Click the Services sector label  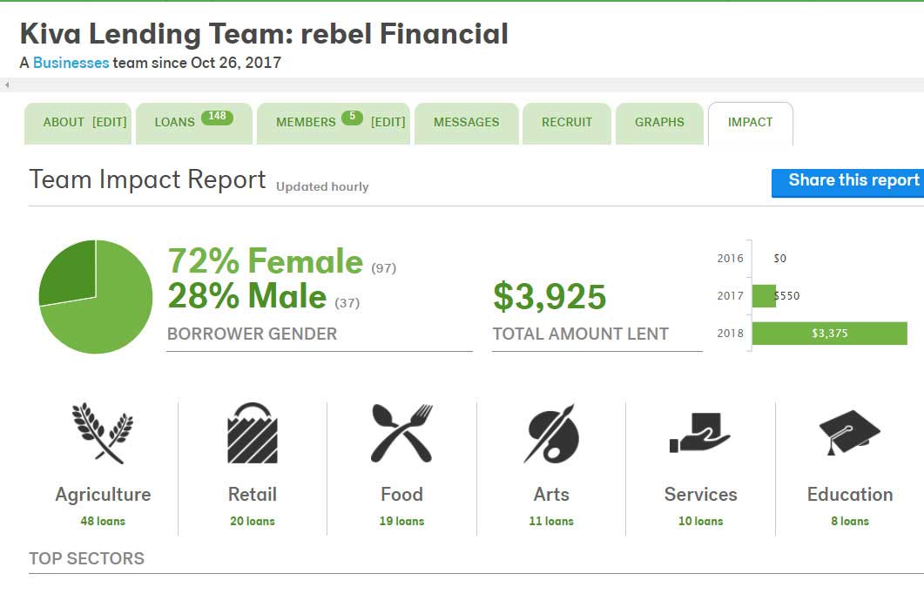pos(701,494)
